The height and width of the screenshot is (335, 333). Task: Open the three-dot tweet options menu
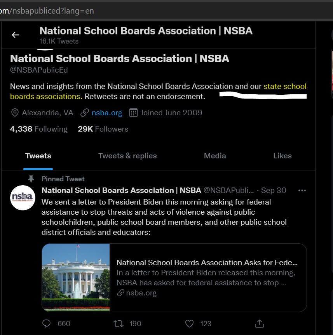coord(302,190)
